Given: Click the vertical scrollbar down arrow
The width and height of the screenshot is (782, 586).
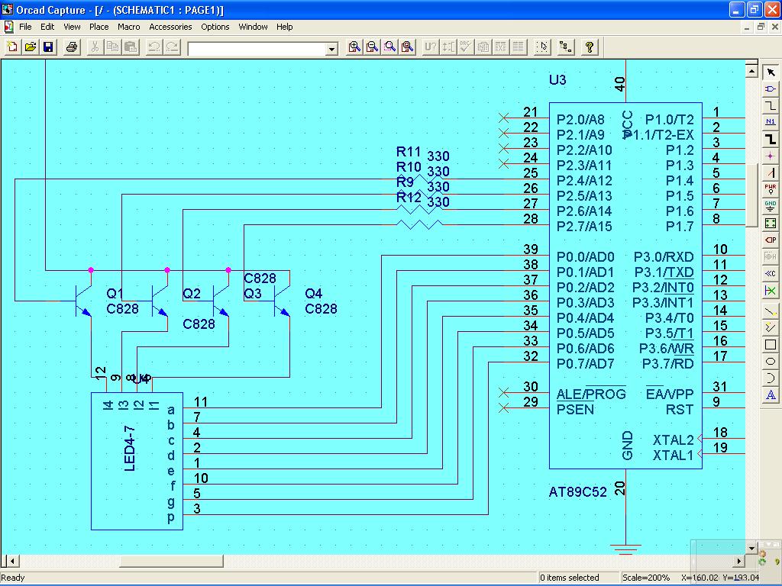Looking at the screenshot, I should pos(751,548).
